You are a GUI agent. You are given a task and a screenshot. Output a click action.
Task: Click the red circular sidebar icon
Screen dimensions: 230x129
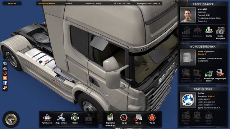[x=5, y=73]
